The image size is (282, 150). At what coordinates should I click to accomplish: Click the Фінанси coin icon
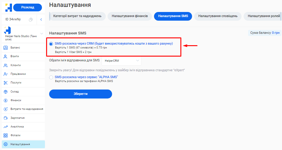[5, 100]
